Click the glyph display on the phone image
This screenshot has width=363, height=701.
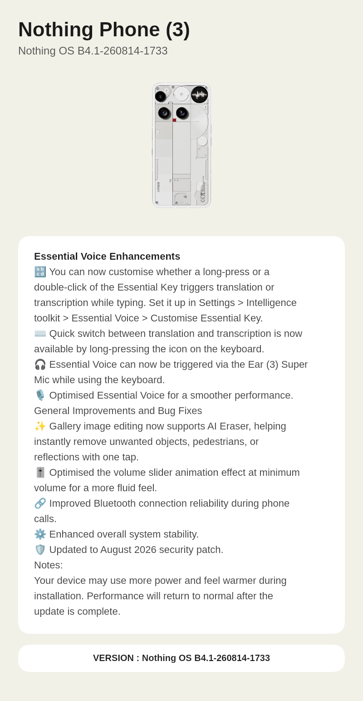pyautogui.click(x=199, y=95)
